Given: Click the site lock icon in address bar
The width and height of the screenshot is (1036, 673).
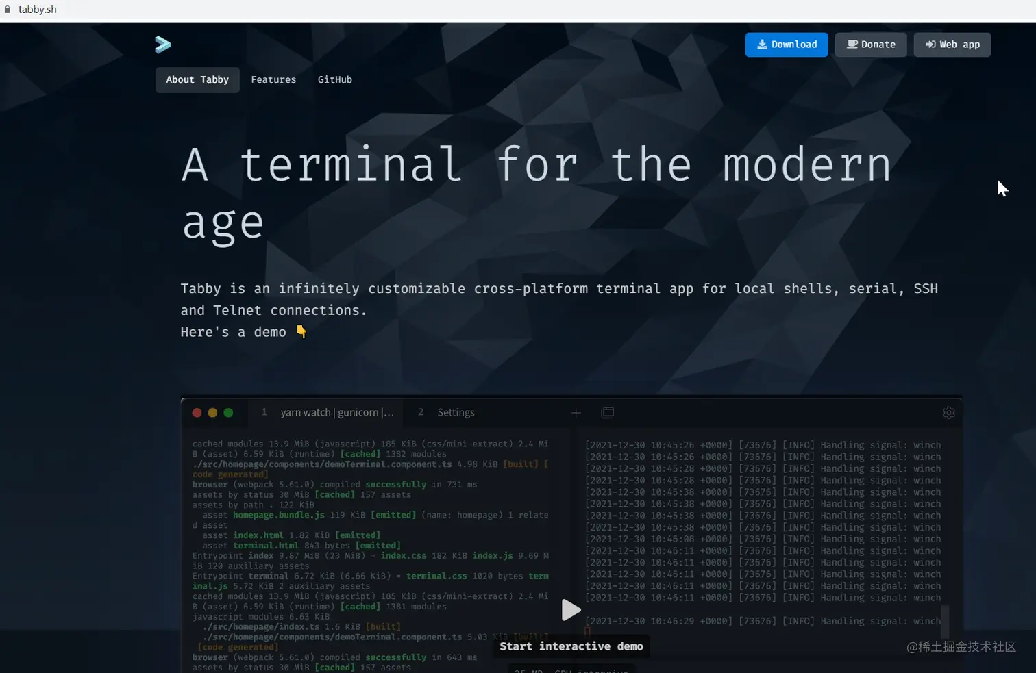Looking at the screenshot, I should click(8, 10).
